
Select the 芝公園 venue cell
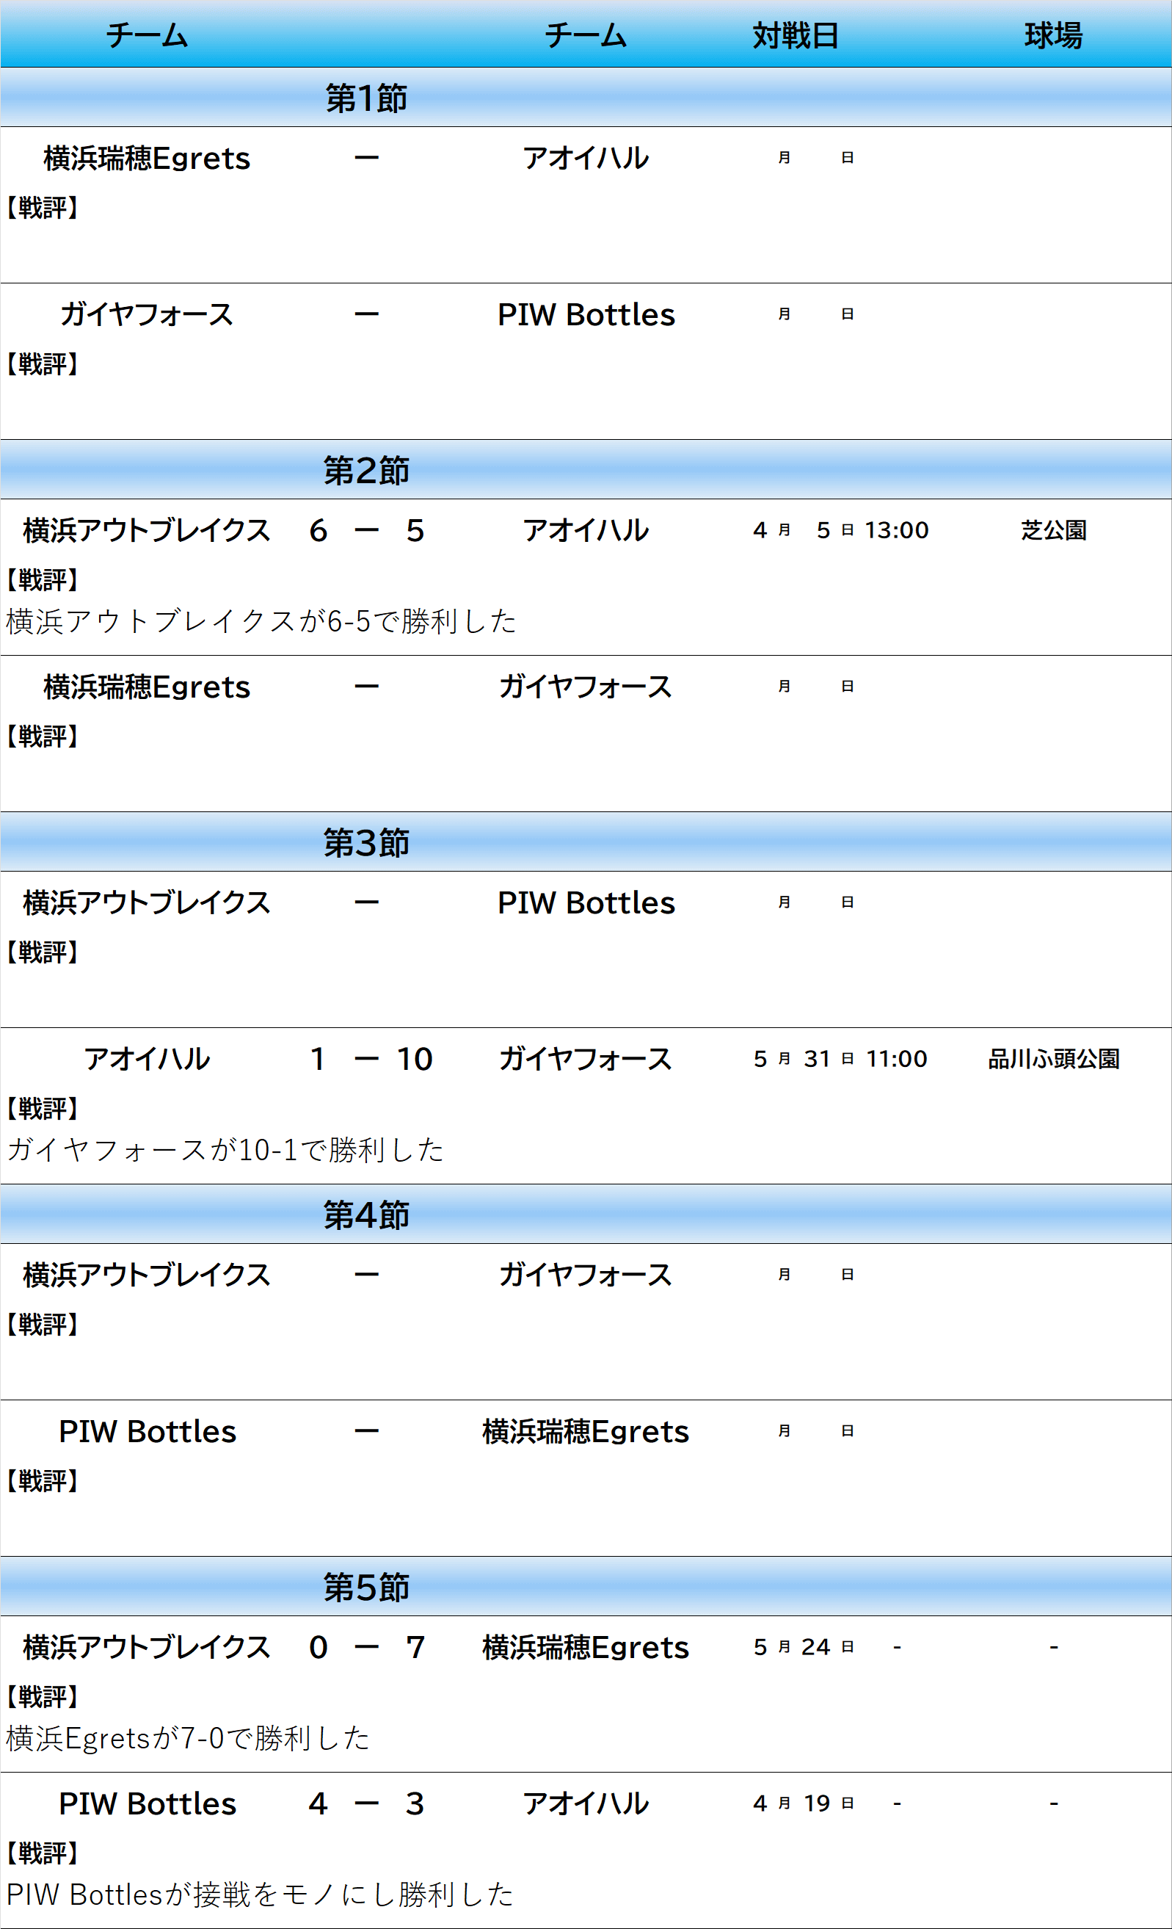pos(1054,530)
